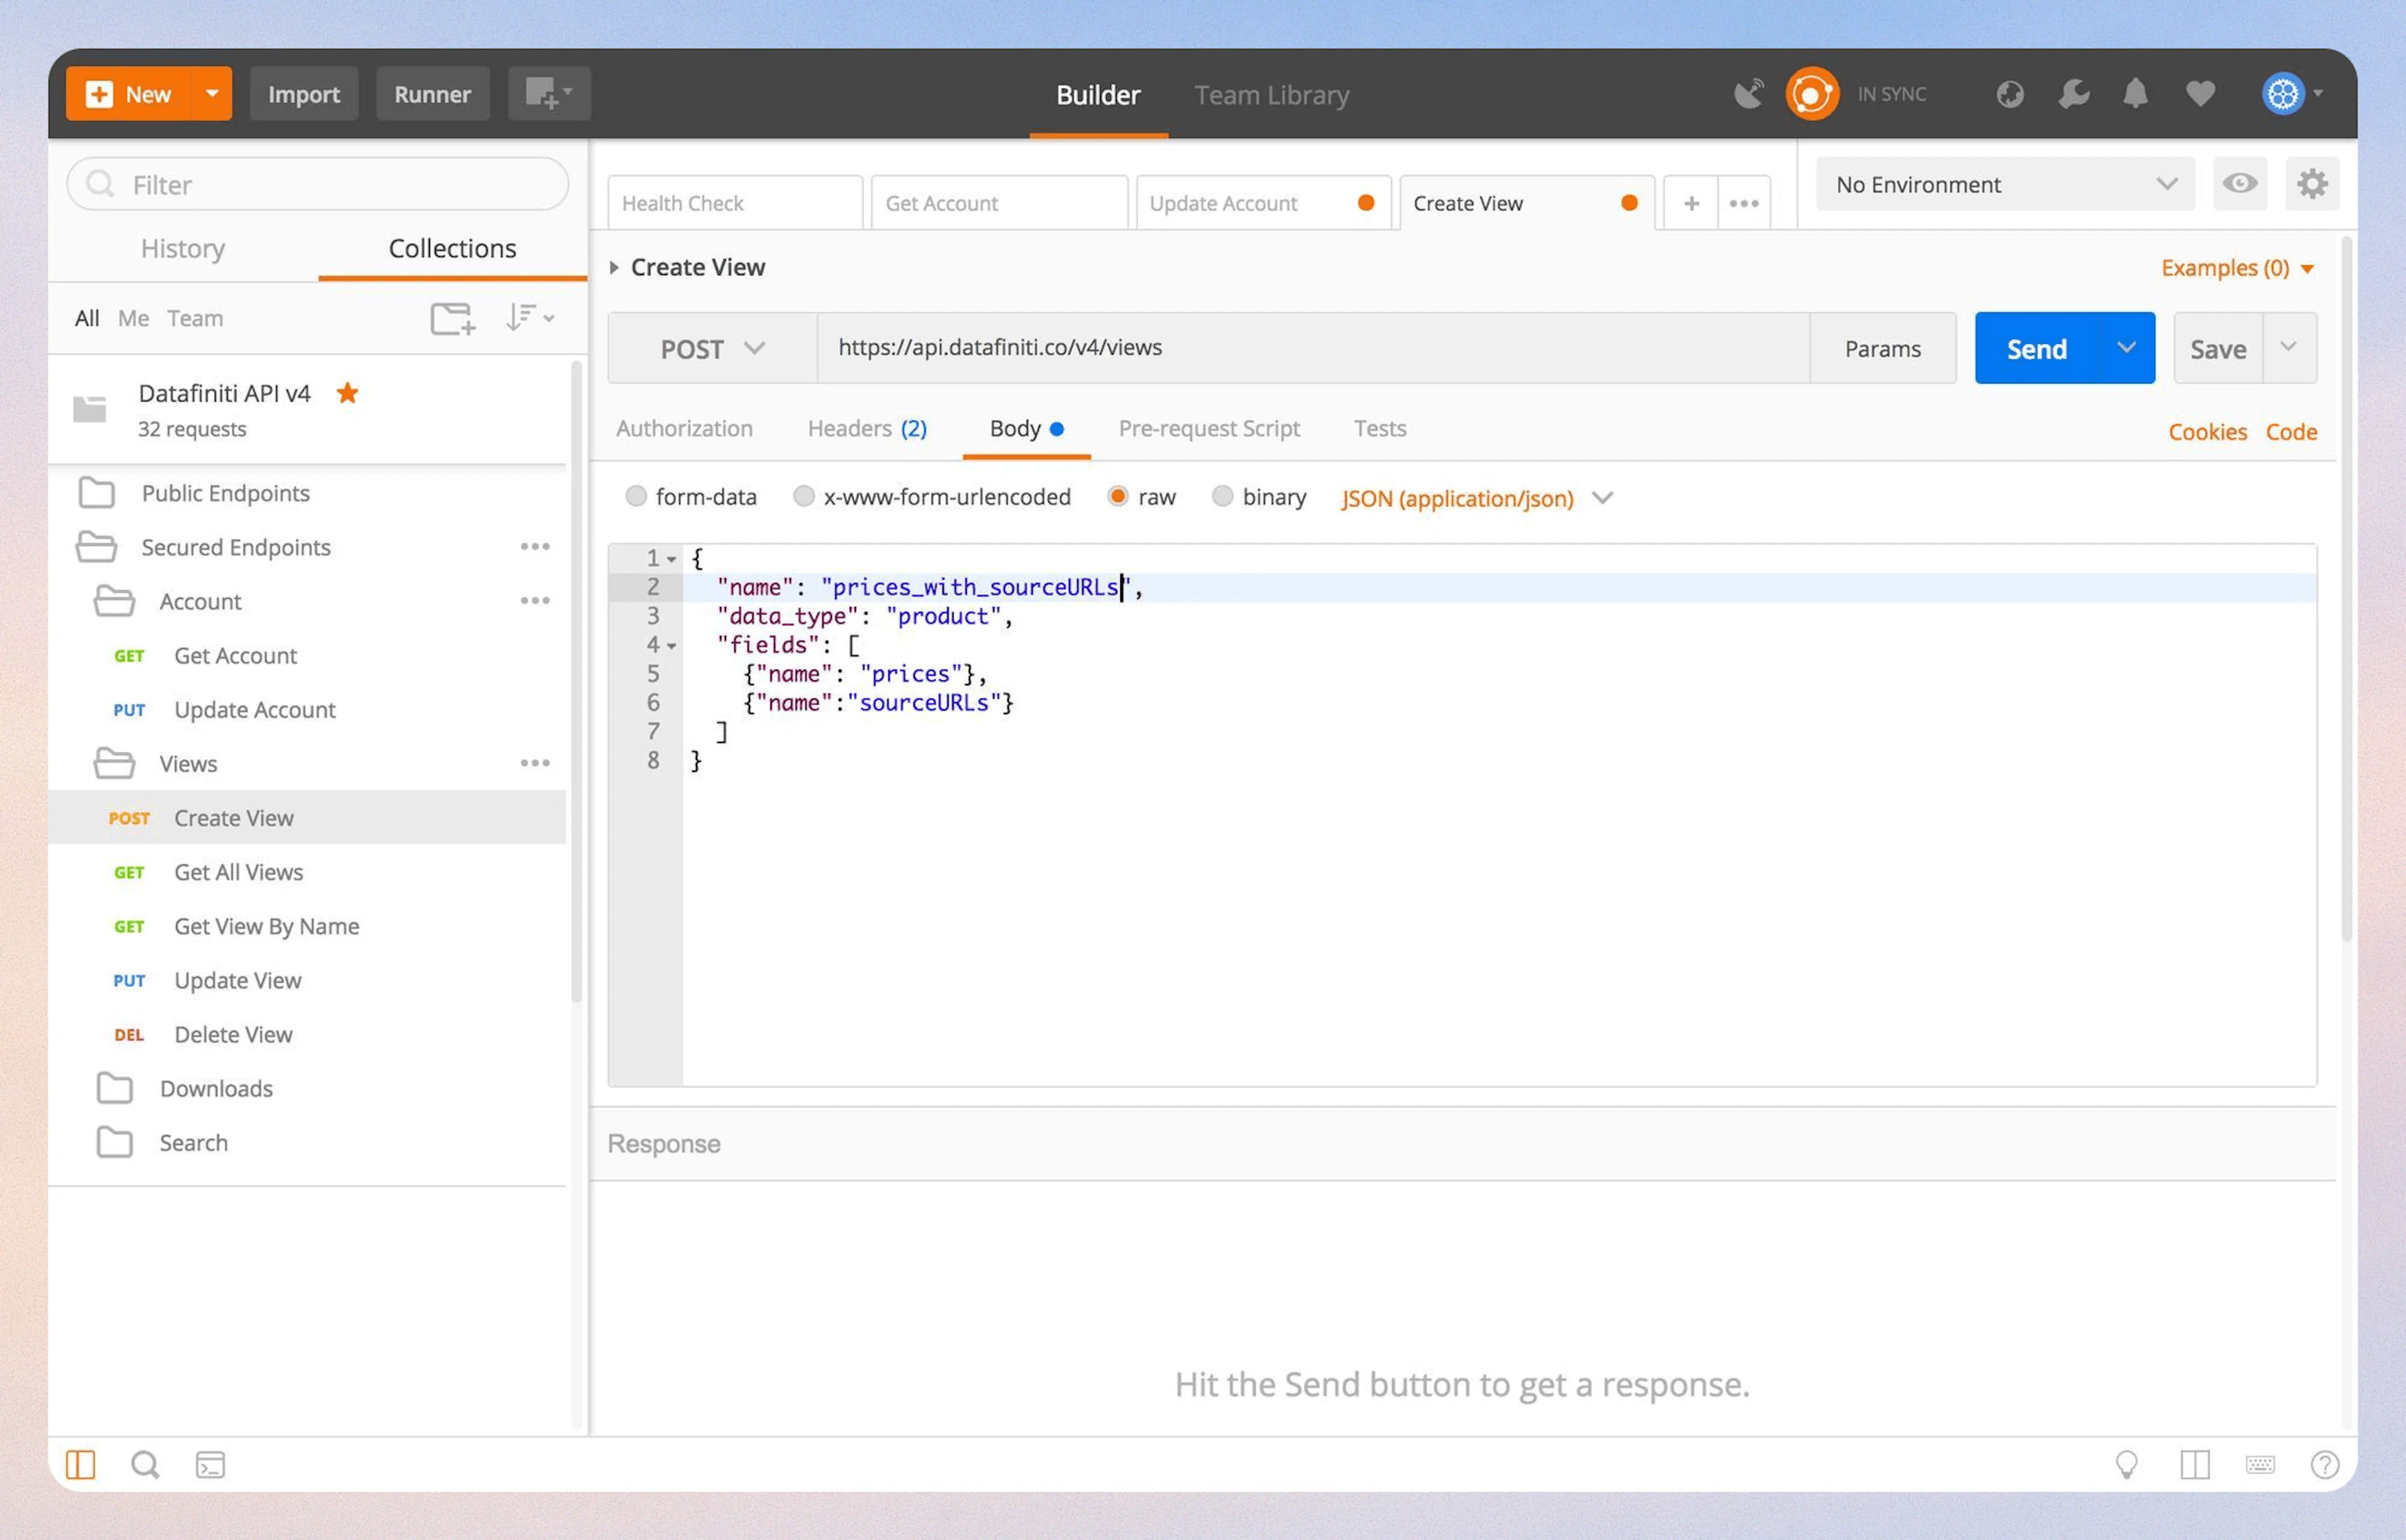
Task: Toggle the sidebar visibility icon bottom left
Action: pyautogui.click(x=82, y=1463)
